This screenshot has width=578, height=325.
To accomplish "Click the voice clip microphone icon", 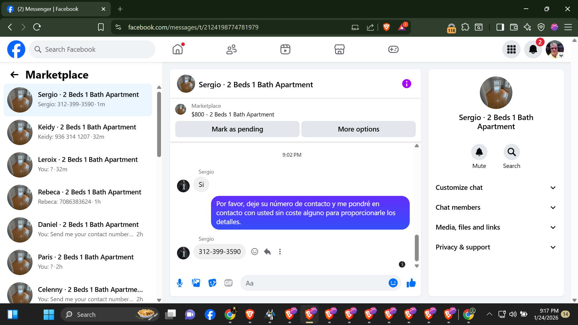I will coord(180,283).
